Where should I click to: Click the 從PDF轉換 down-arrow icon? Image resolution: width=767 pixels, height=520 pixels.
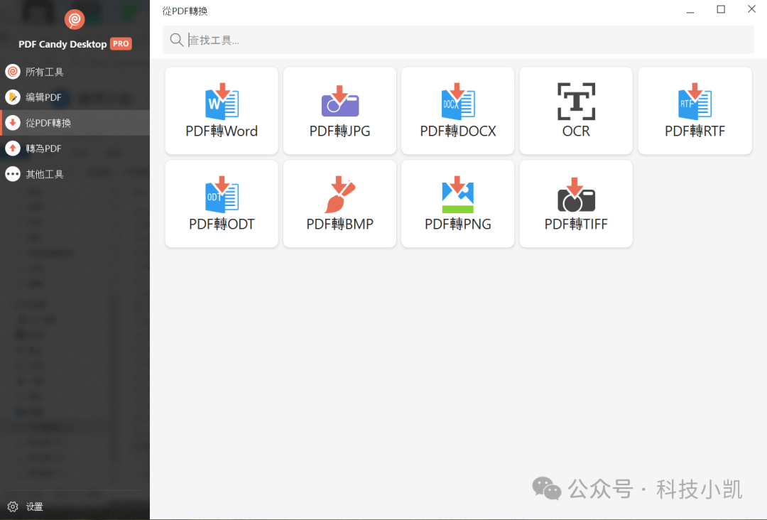tap(13, 123)
